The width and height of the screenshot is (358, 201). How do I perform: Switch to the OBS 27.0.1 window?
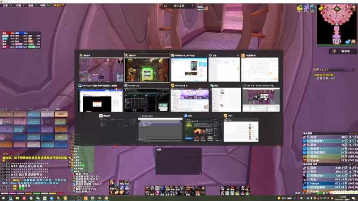tap(261, 100)
